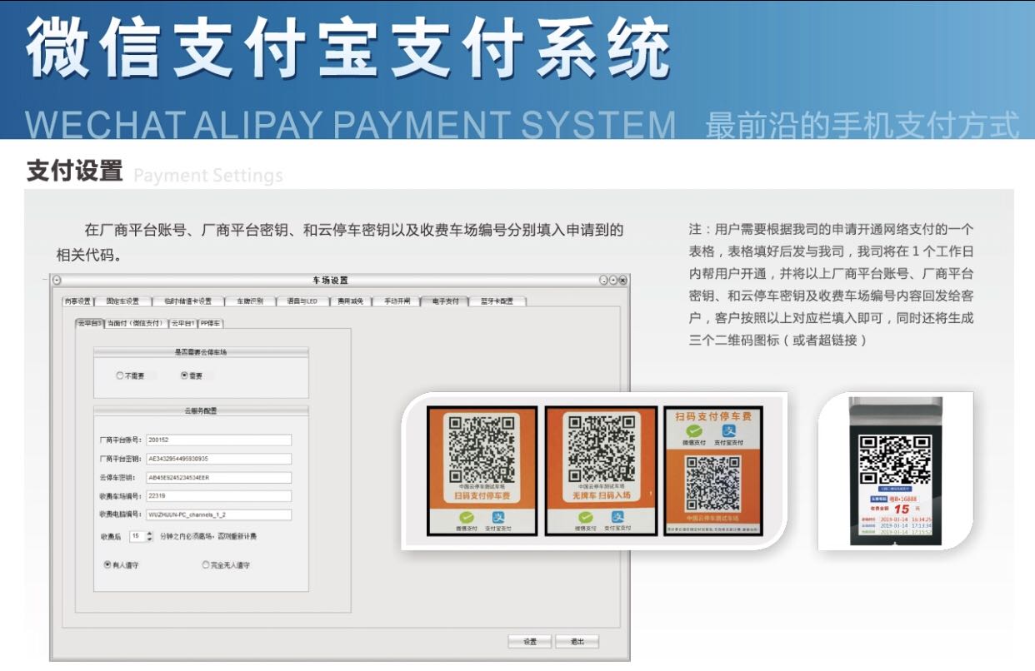Open the 语音与LED tab
The image size is (1035, 671).
pos(301,301)
